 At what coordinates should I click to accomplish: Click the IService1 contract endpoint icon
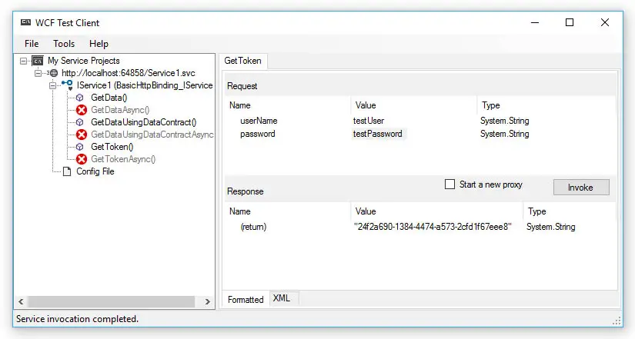[x=67, y=85]
